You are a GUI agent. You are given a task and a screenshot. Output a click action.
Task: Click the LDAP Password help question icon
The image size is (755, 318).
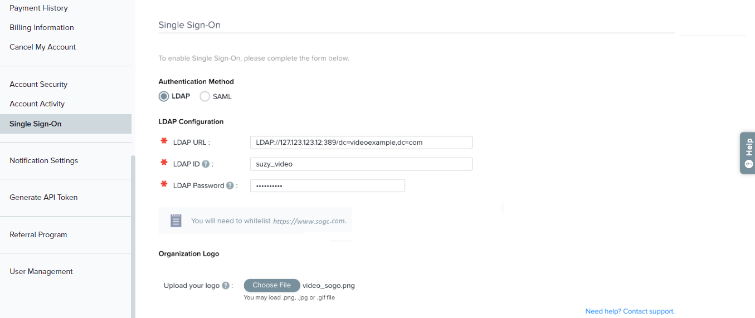pos(230,186)
